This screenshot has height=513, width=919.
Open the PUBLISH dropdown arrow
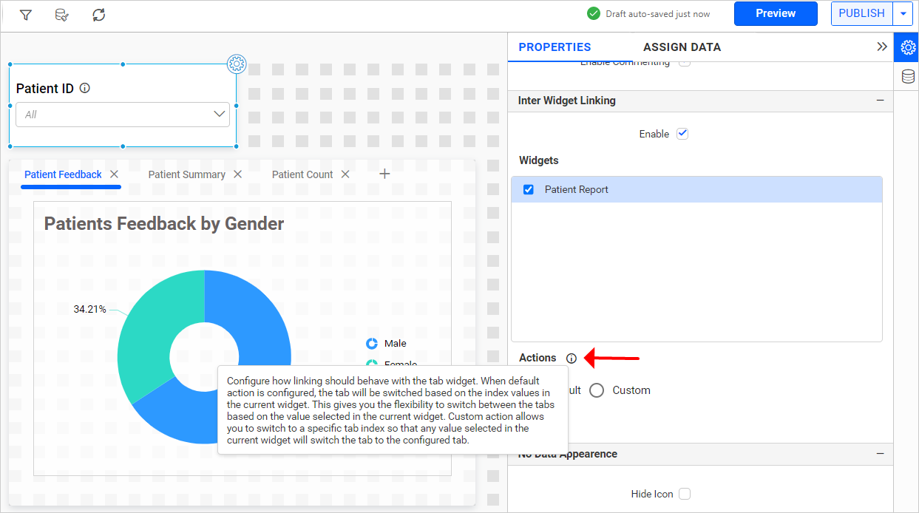coord(903,13)
